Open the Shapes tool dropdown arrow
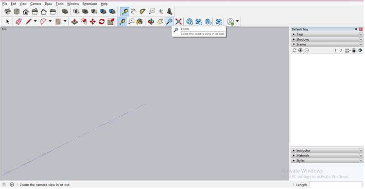The height and width of the screenshot is (189, 365). pos(65,21)
